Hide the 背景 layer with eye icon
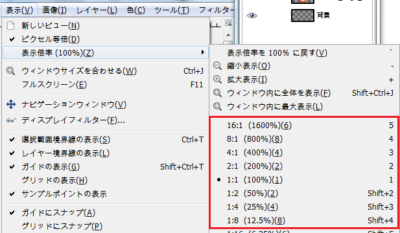400x233 pixels. pyautogui.click(x=252, y=16)
